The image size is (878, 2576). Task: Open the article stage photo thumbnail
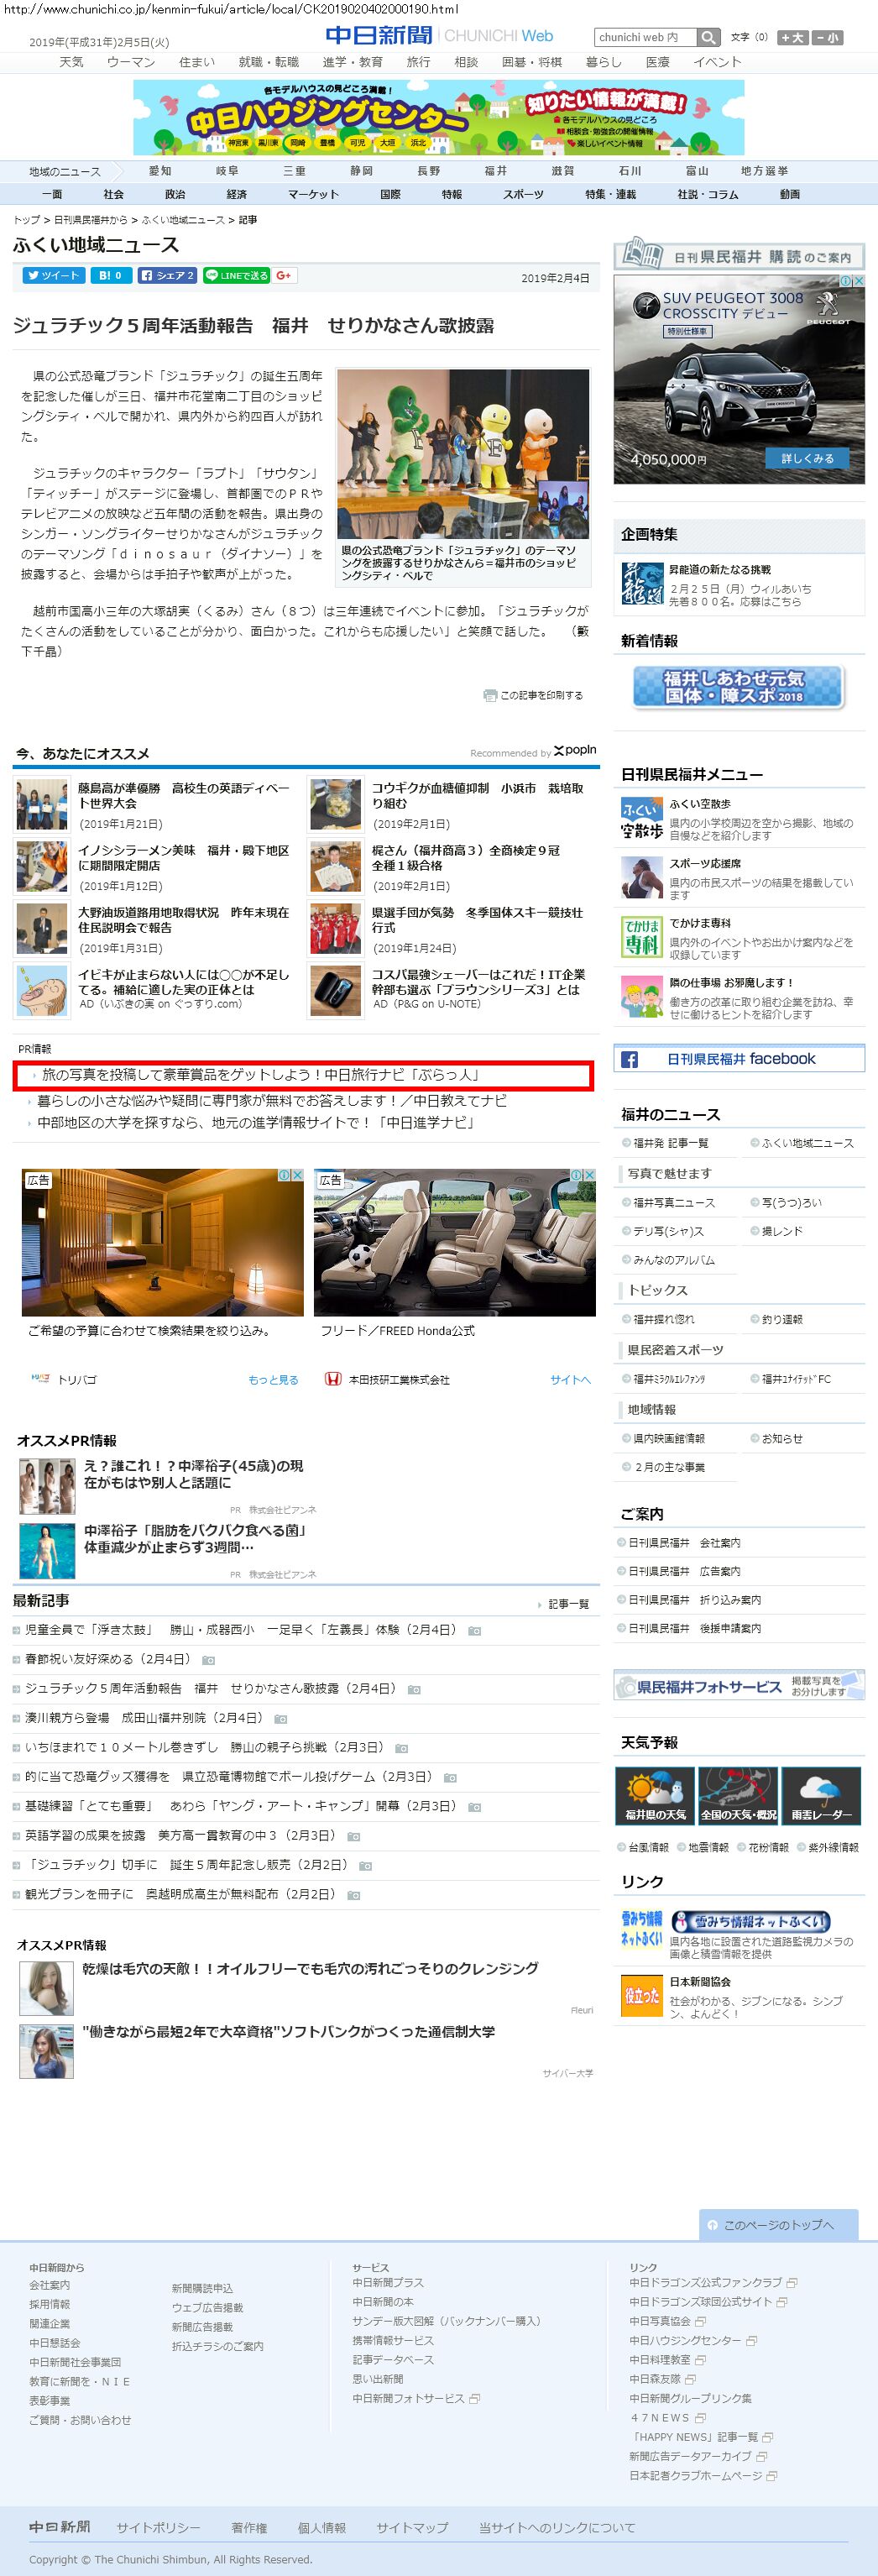click(x=463, y=454)
